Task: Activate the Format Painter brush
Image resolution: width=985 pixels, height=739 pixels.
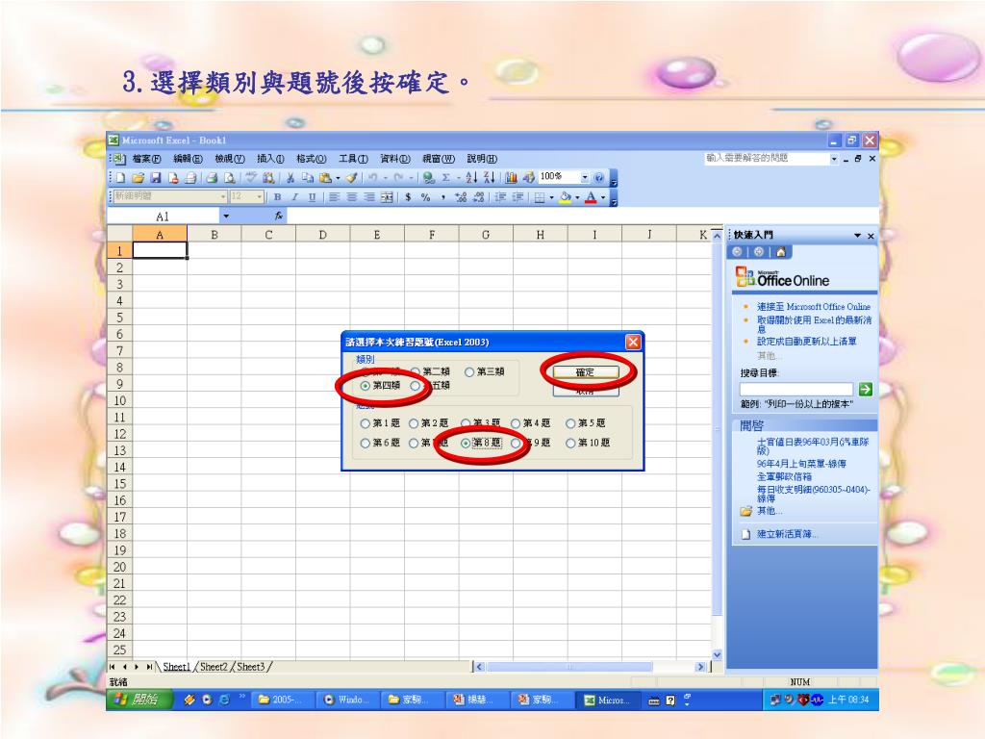Action: (352, 178)
